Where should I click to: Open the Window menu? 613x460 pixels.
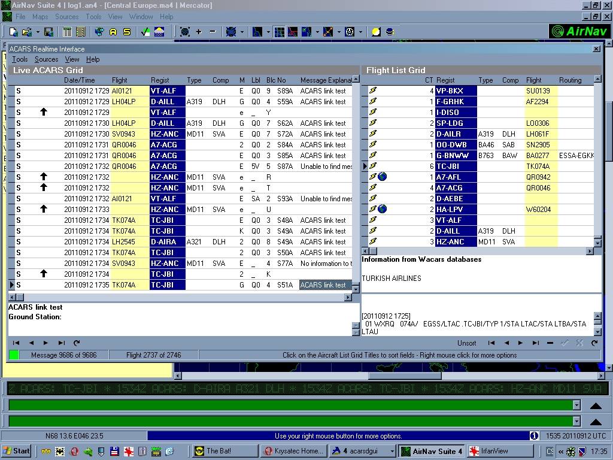(x=141, y=17)
